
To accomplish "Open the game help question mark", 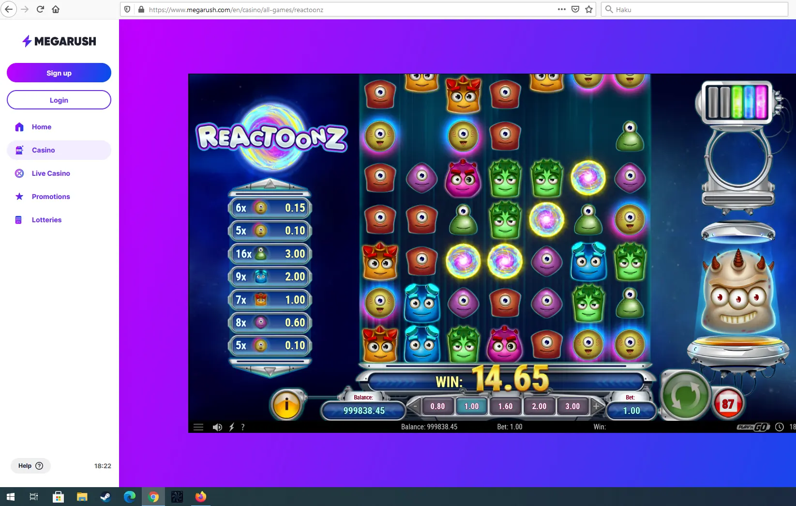I will tap(243, 427).
